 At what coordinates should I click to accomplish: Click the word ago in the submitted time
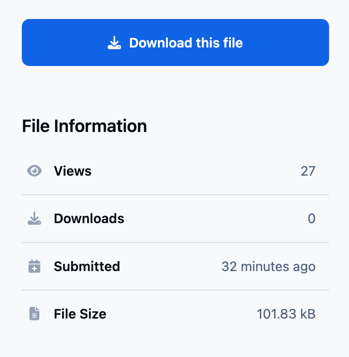tap(304, 267)
